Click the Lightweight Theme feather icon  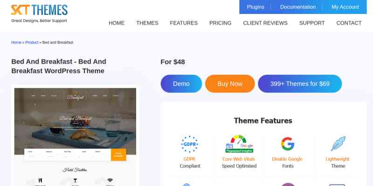(x=338, y=144)
